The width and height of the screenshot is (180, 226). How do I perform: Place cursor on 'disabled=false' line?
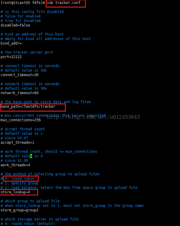point(15,25)
